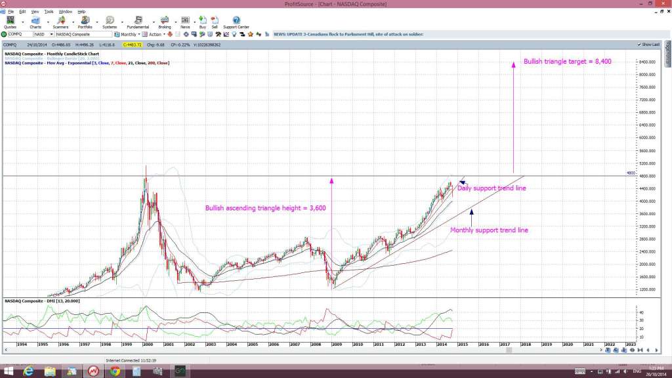Click the Internet Connected status bar entry
This screenshot has height=378, width=672.
tap(131, 360)
